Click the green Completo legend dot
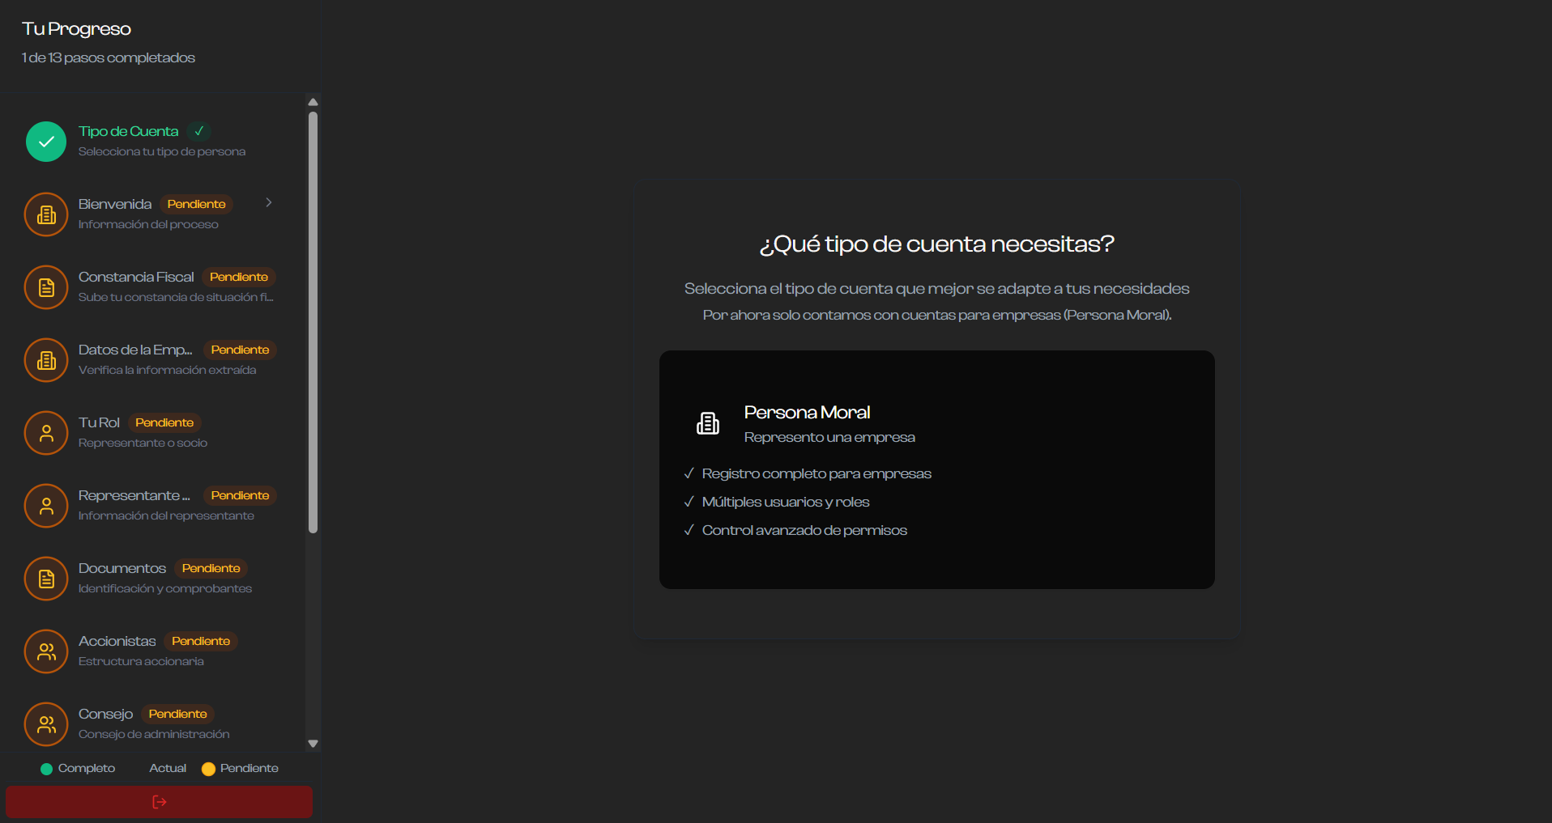The width and height of the screenshot is (1552, 823). click(x=46, y=769)
